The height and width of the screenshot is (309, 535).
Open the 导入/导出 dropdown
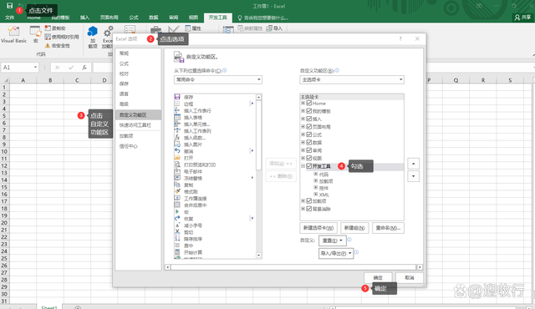coord(336,253)
